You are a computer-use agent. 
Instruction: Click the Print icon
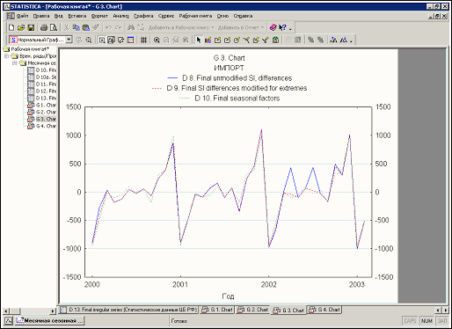[x=44, y=27]
